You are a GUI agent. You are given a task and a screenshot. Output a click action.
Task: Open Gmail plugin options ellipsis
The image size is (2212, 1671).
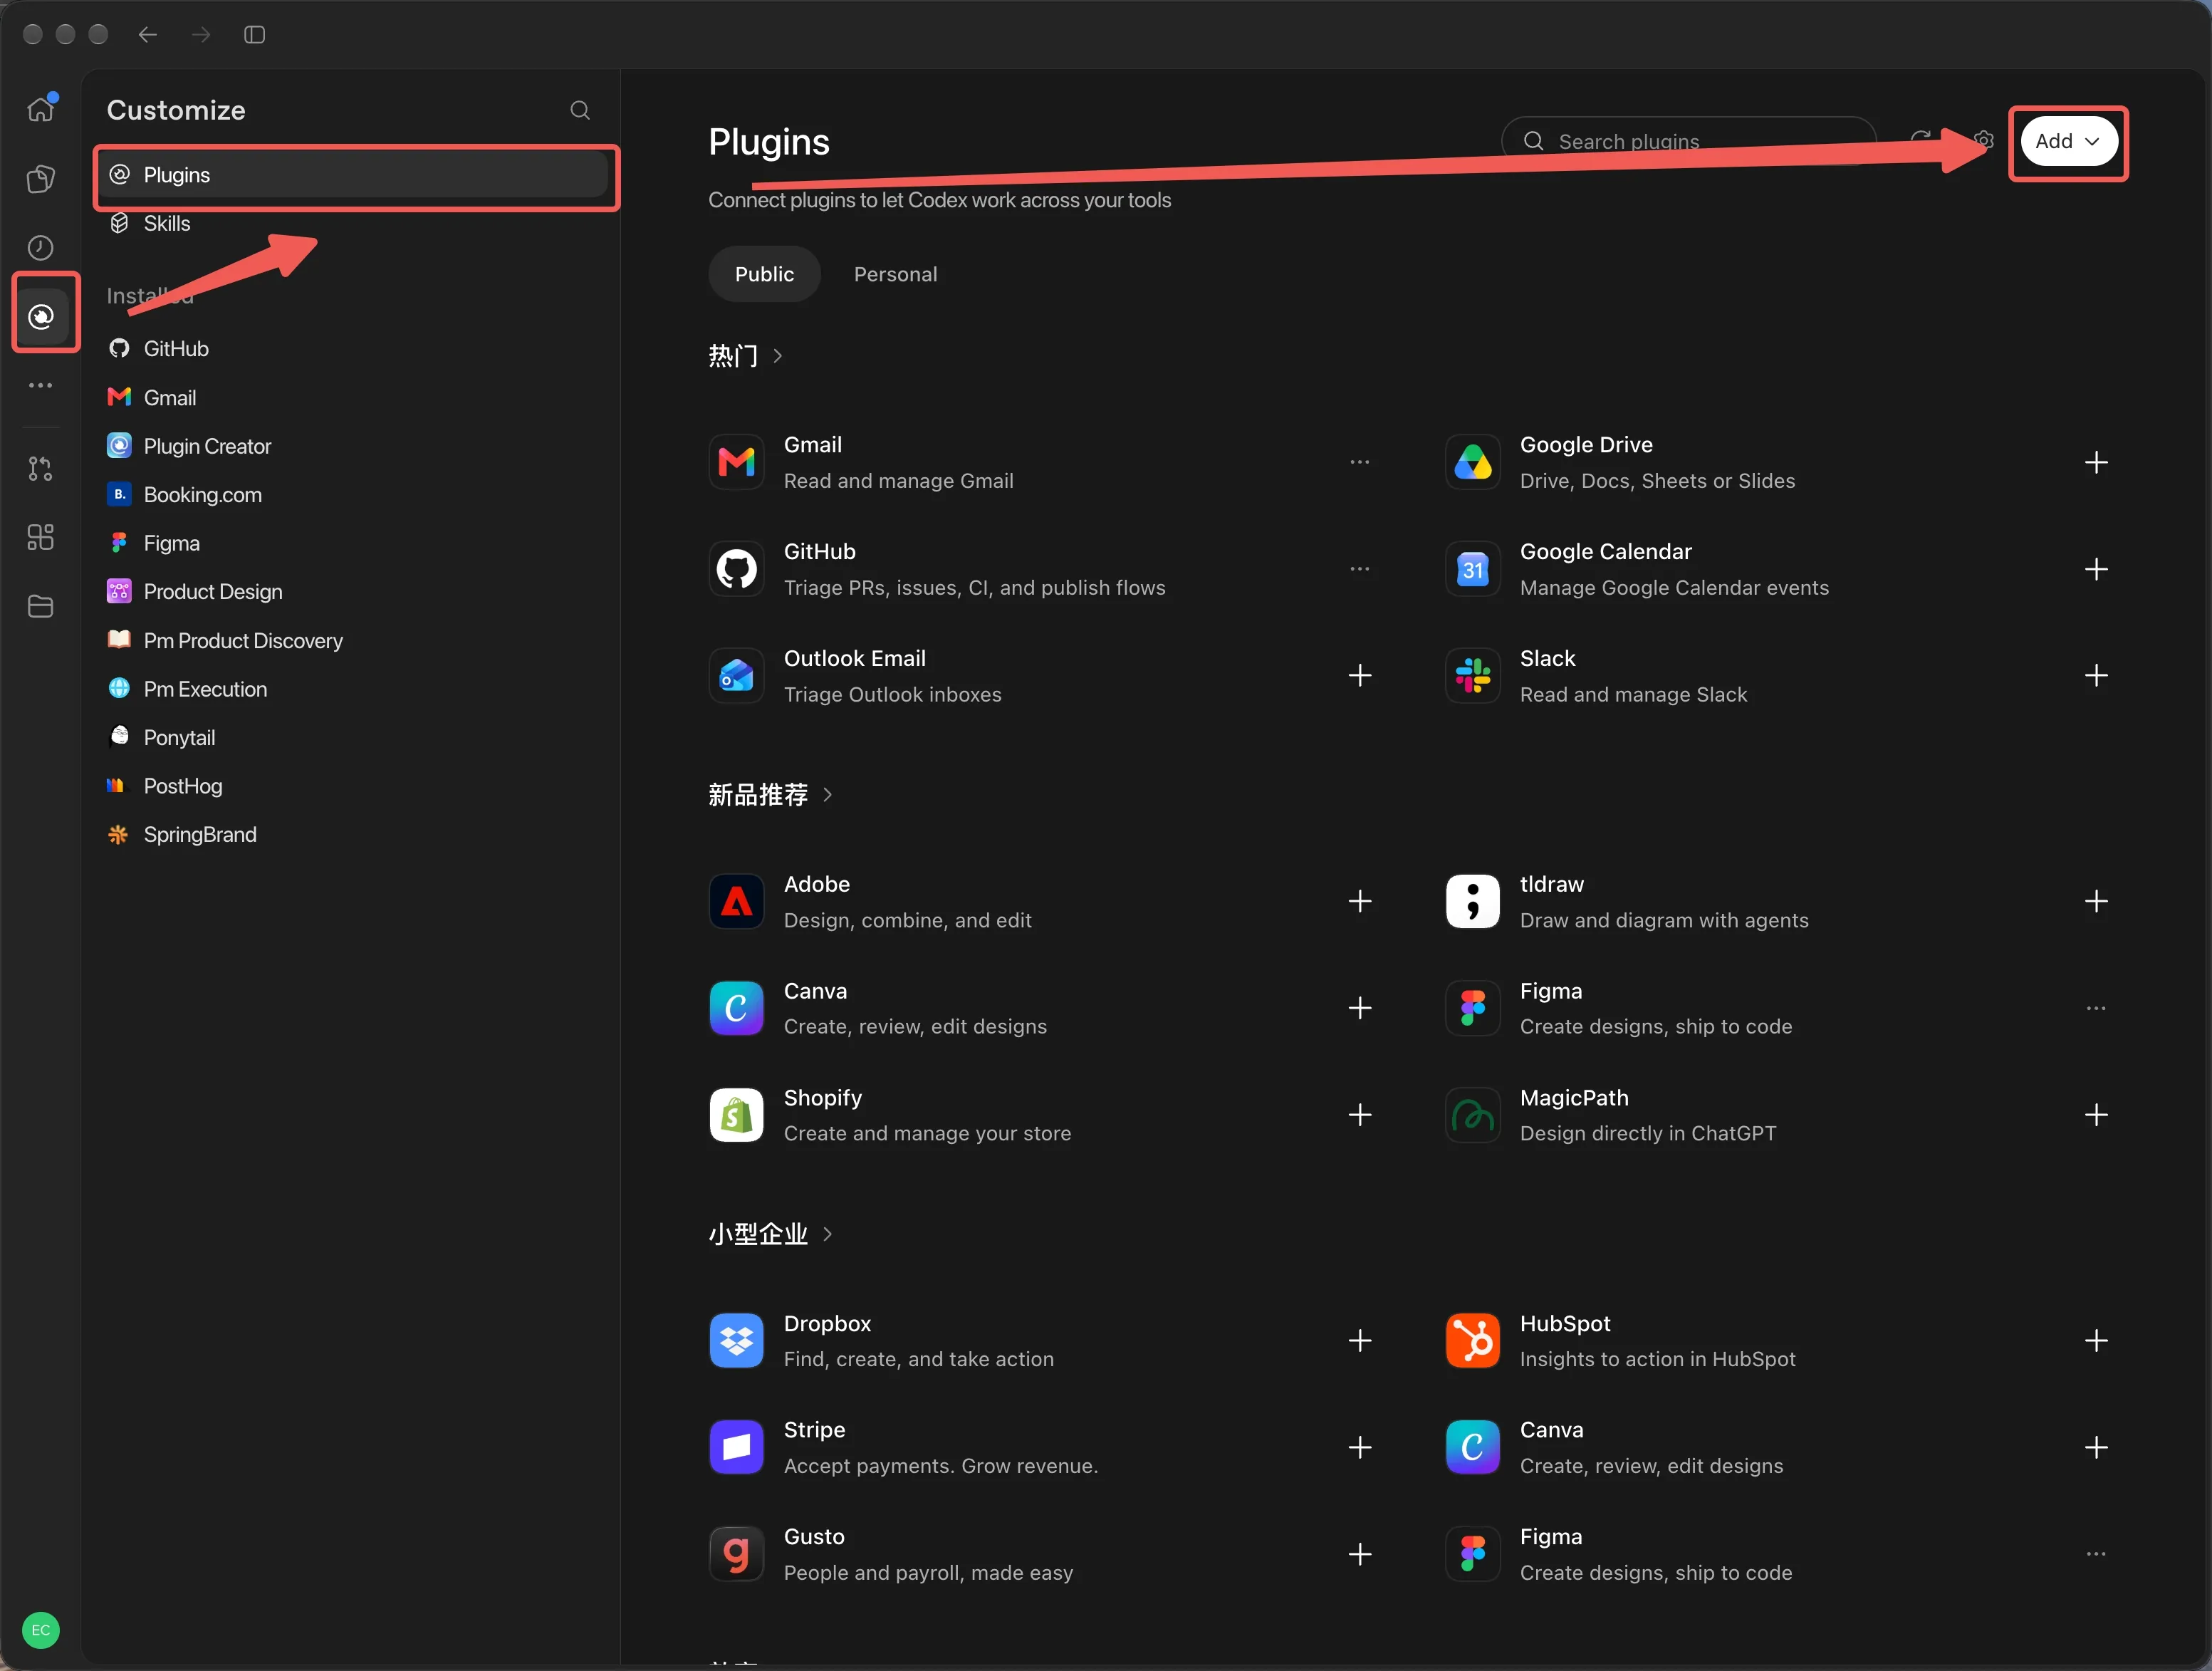[x=1360, y=462]
